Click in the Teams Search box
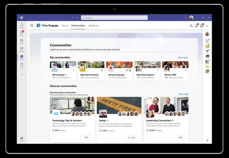 click(114, 18)
